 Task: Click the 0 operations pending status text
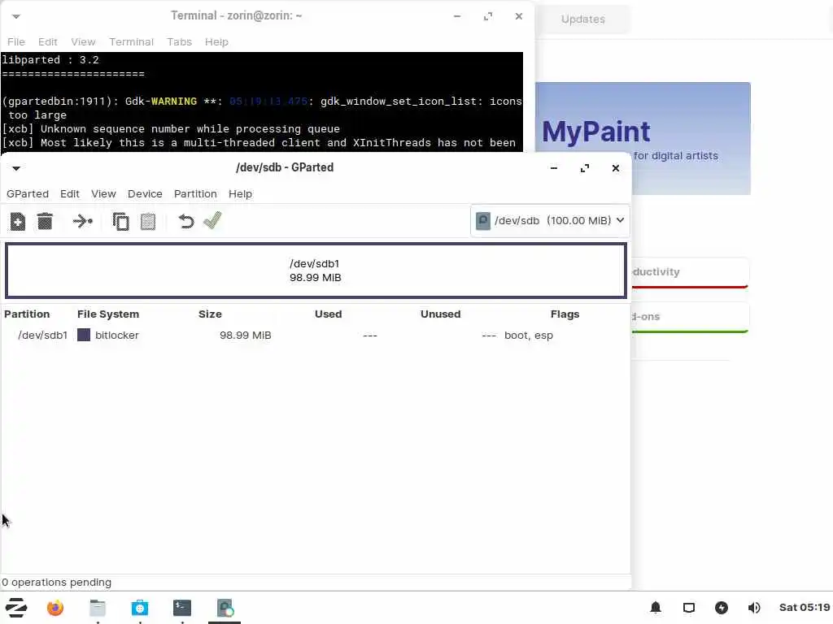(x=57, y=582)
